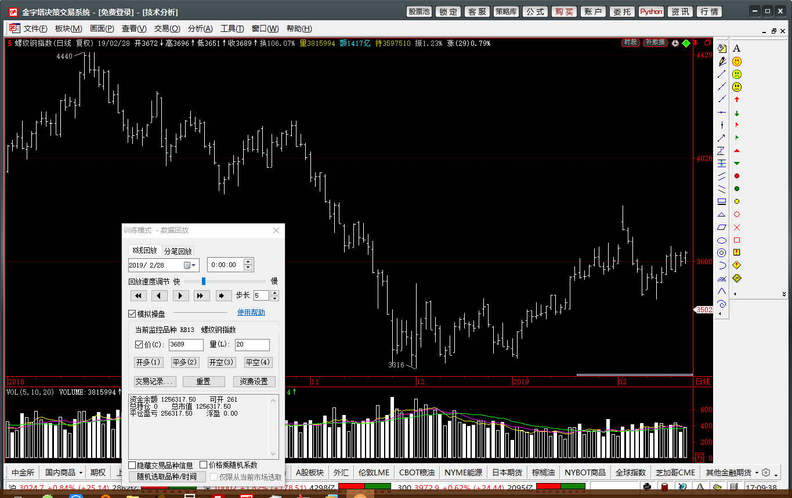Open the 文件(F) menu
792x498 pixels.
tap(35, 28)
